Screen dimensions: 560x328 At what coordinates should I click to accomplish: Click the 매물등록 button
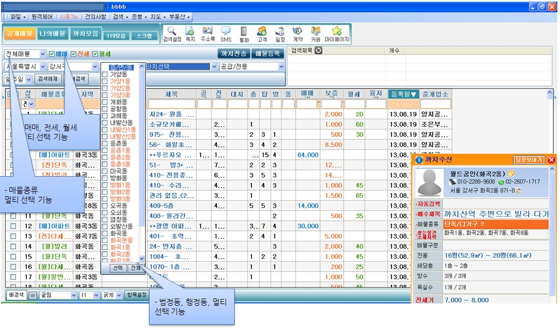click(267, 54)
